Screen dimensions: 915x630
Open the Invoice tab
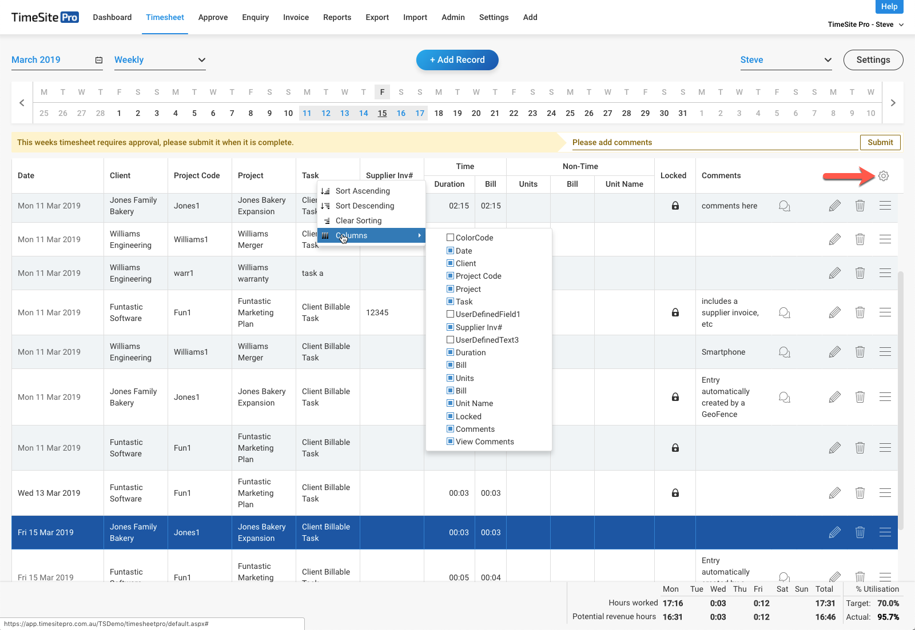tap(296, 17)
